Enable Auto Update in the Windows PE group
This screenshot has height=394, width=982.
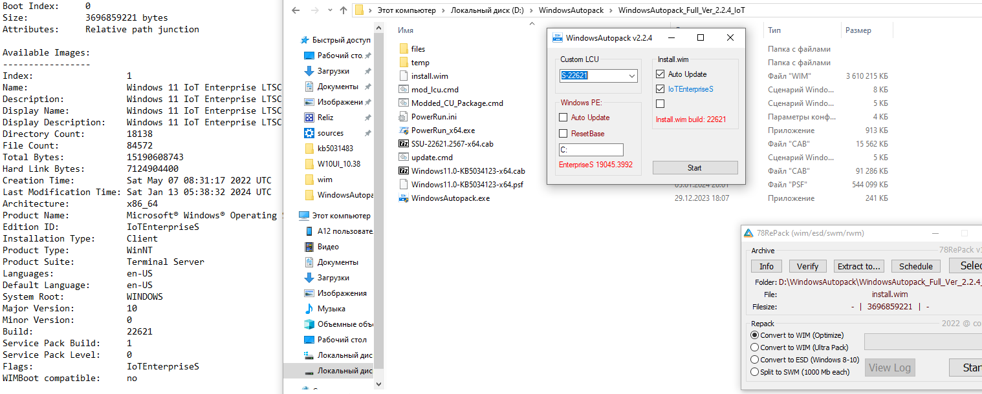coord(563,118)
